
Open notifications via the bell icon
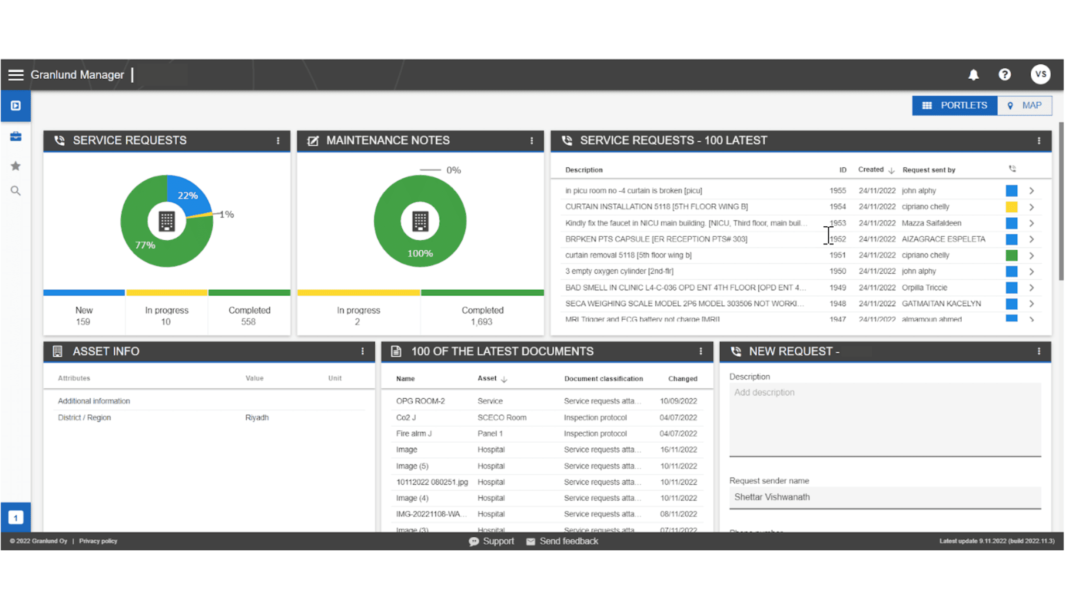point(974,74)
